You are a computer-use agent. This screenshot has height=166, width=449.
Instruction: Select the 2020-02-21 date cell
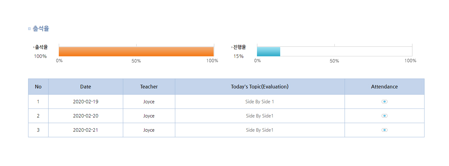pyautogui.click(x=86, y=130)
